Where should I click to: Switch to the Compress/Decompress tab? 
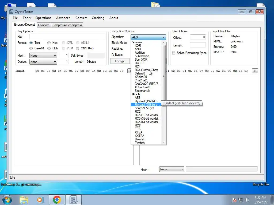(x=67, y=25)
